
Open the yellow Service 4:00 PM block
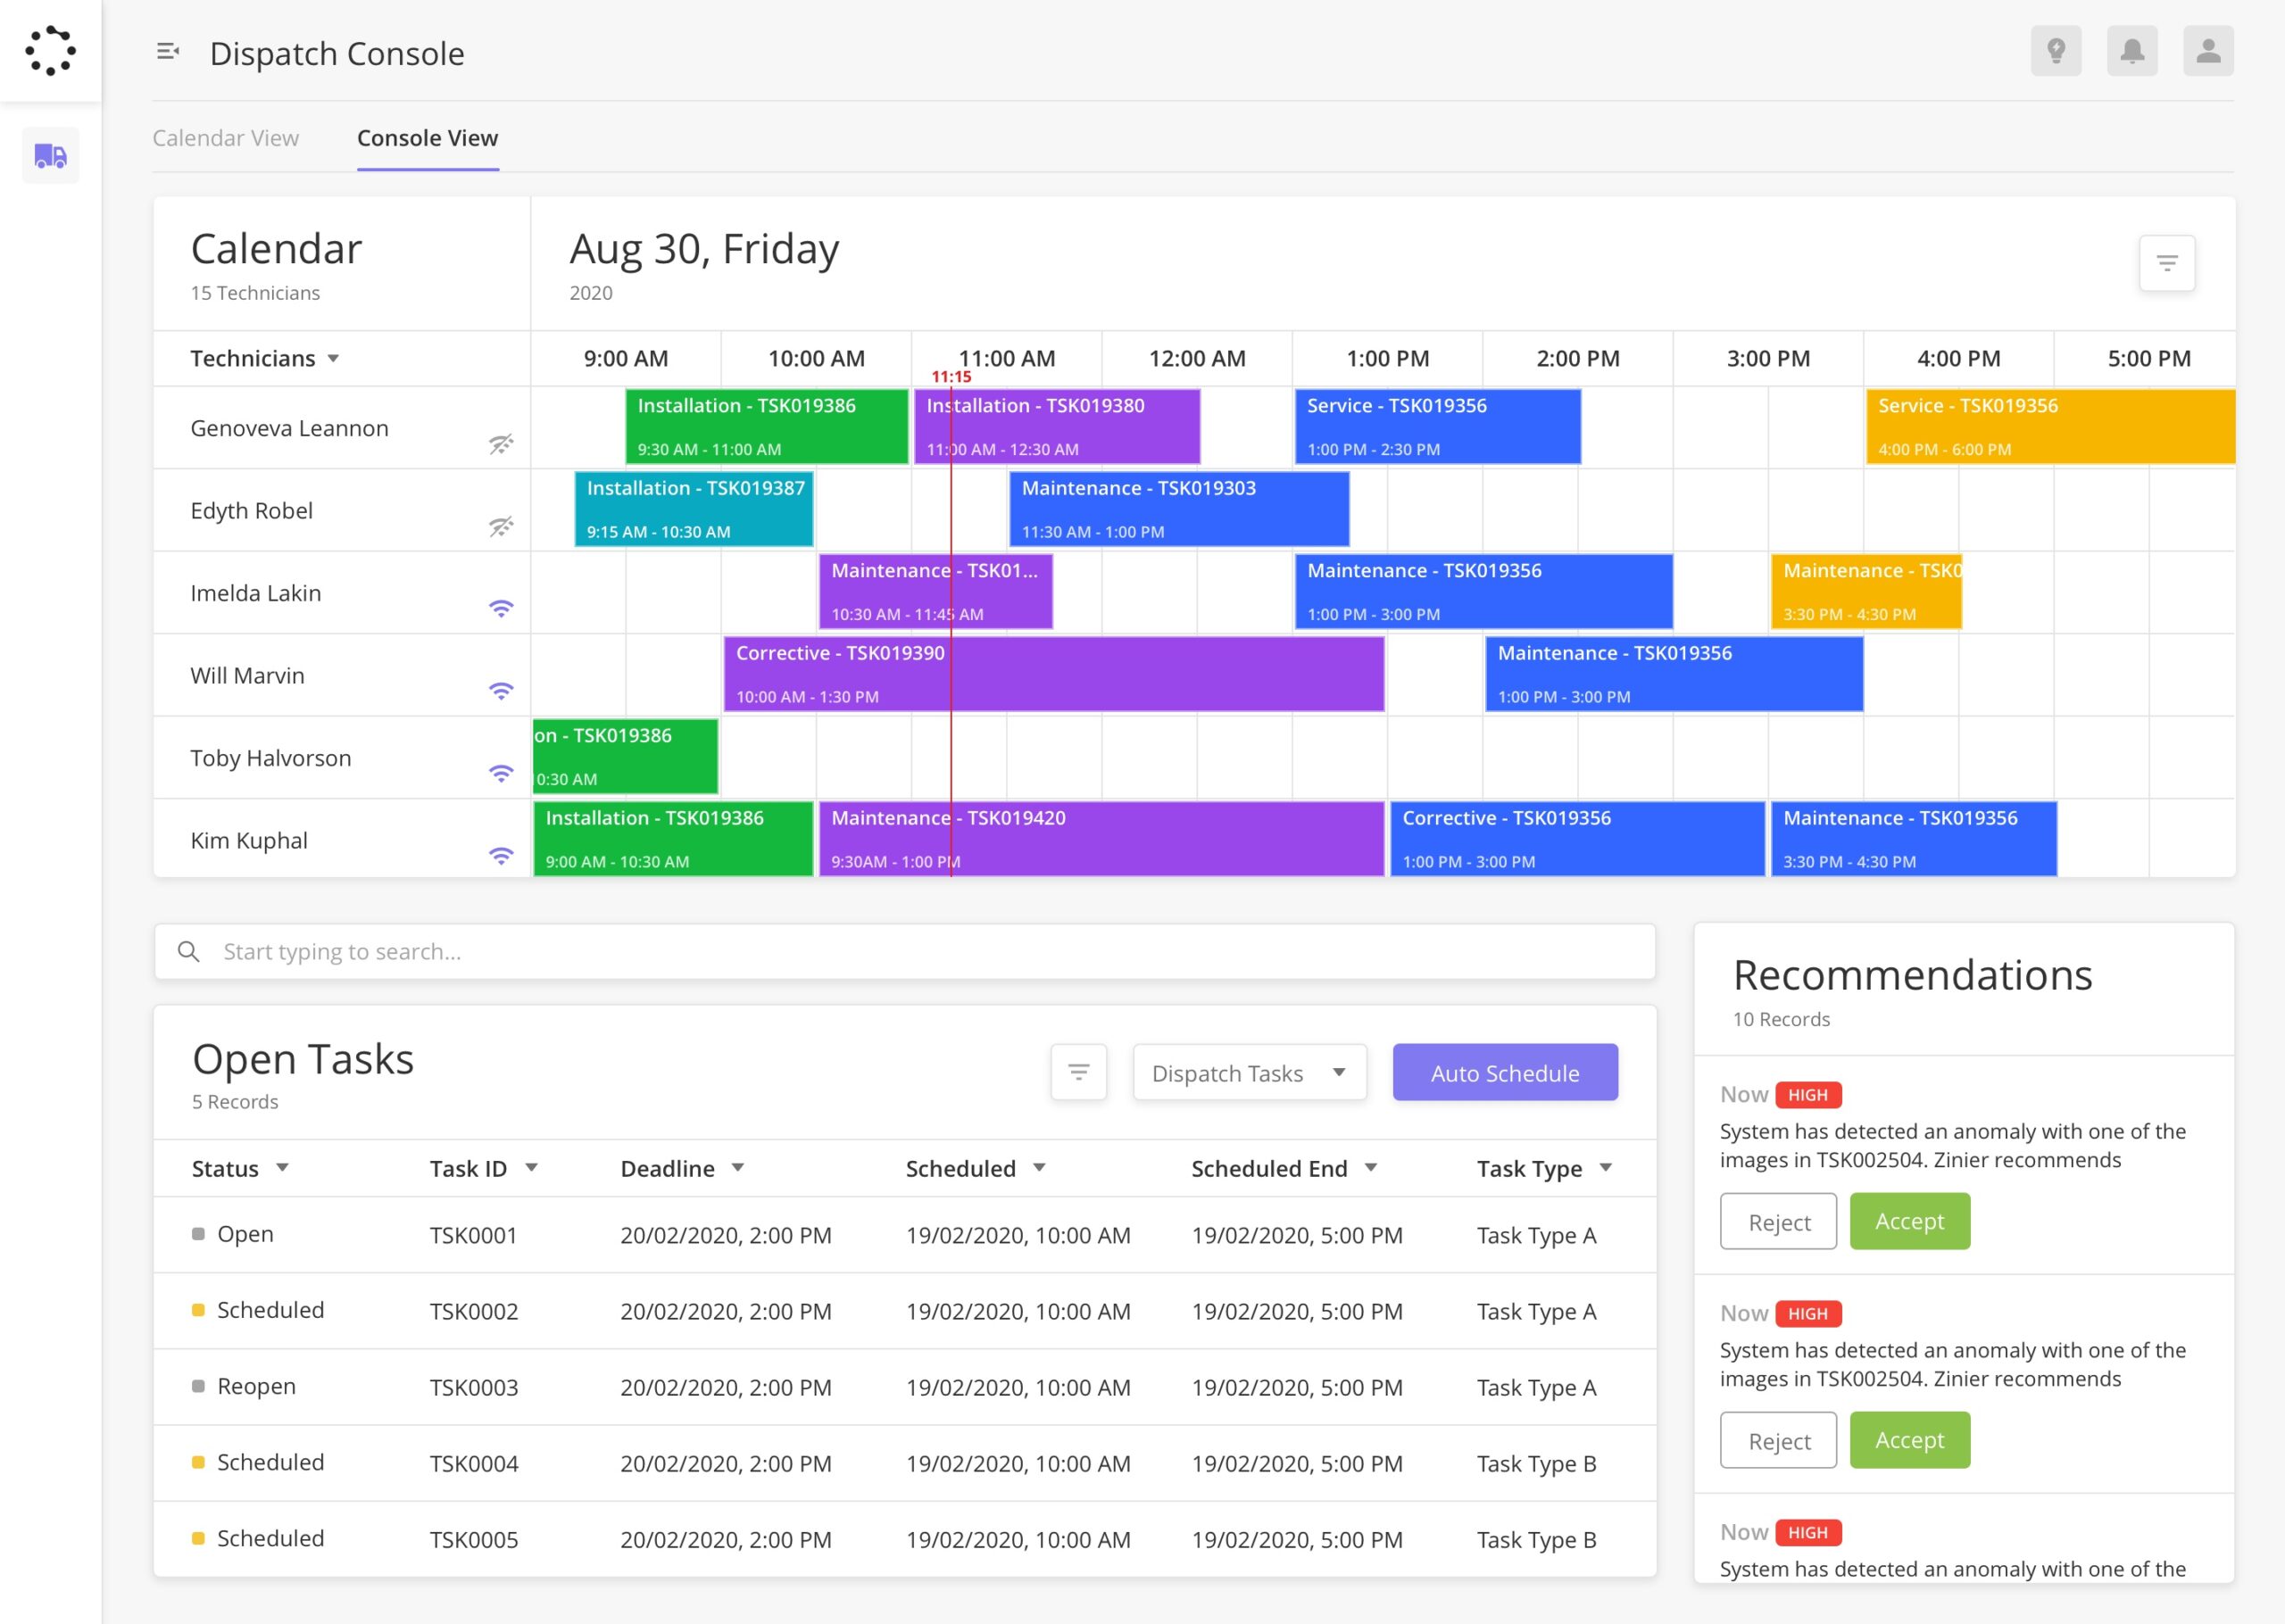[2050, 427]
